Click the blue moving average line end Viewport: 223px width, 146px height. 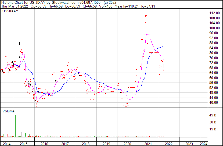pos(164,47)
